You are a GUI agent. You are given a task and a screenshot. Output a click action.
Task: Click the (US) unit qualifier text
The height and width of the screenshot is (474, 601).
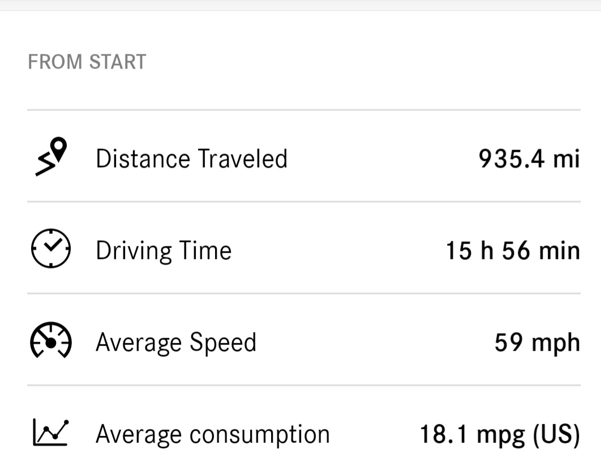coord(555,434)
